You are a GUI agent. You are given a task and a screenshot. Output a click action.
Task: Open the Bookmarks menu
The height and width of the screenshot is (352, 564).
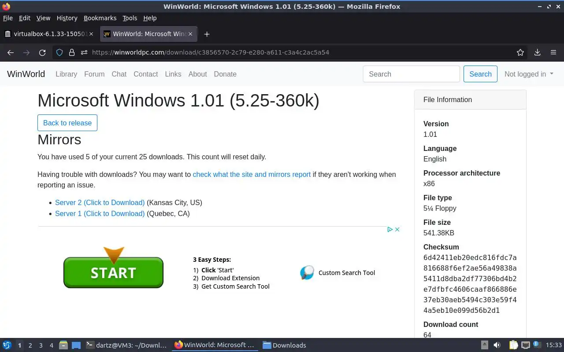[100, 18]
